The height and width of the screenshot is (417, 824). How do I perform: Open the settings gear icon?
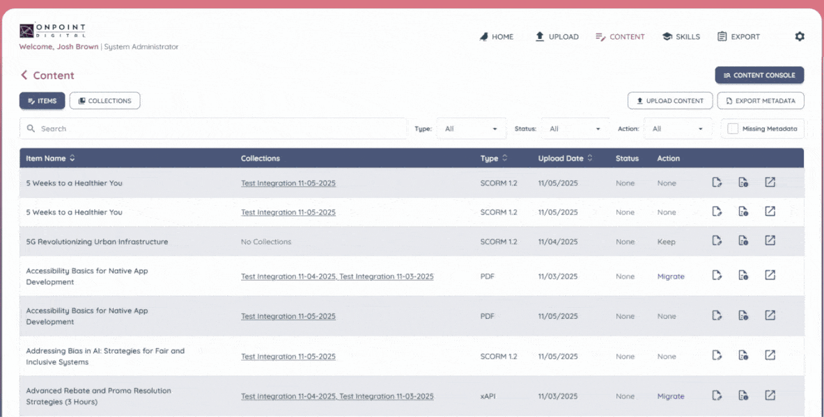coord(799,37)
